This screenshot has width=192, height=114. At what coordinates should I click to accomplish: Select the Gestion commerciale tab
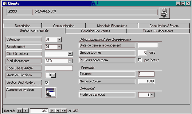coord(34,30)
